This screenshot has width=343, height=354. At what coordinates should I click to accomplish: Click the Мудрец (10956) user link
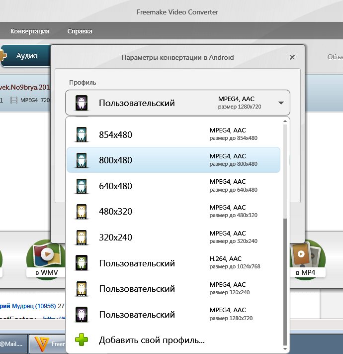(34, 306)
